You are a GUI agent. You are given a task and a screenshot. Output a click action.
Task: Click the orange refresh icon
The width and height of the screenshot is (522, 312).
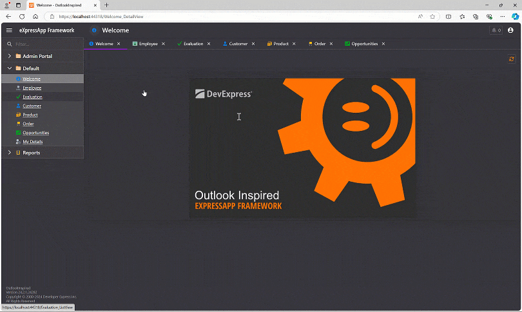[x=512, y=59]
